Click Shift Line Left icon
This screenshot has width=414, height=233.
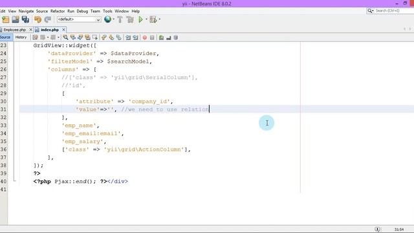click(128, 38)
